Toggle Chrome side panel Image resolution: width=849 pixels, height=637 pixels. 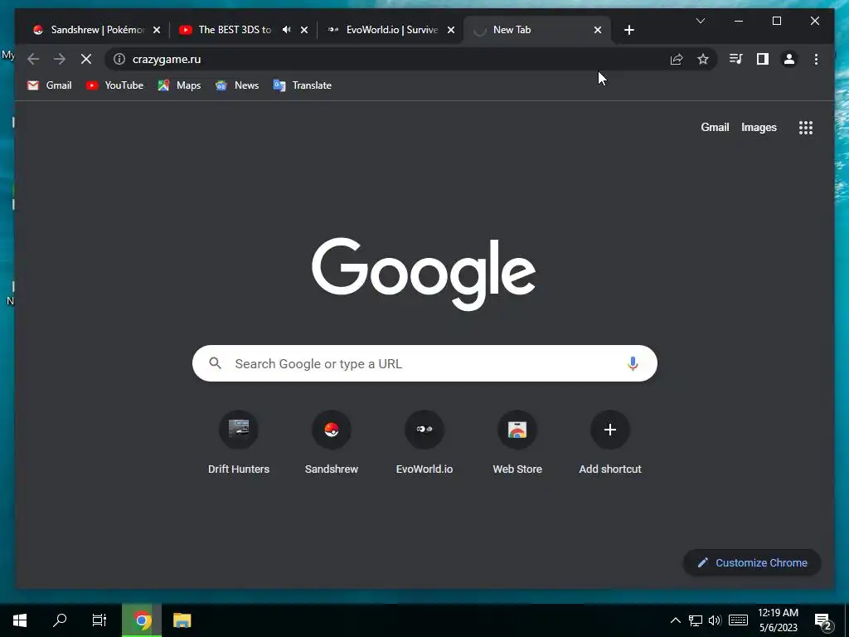pos(763,59)
